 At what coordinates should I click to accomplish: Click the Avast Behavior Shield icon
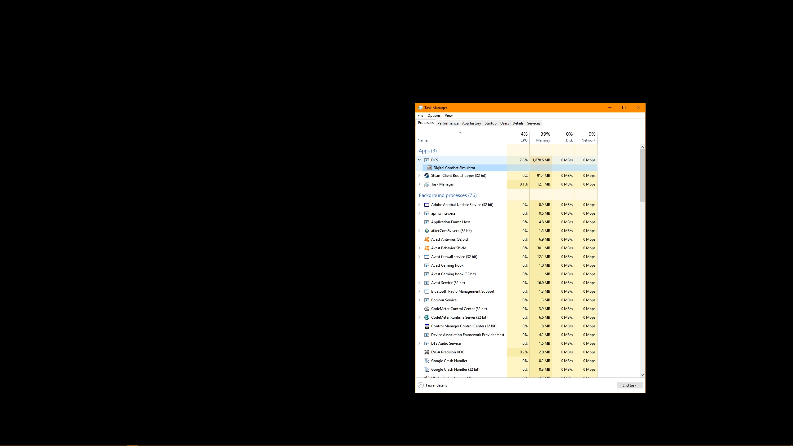point(427,248)
